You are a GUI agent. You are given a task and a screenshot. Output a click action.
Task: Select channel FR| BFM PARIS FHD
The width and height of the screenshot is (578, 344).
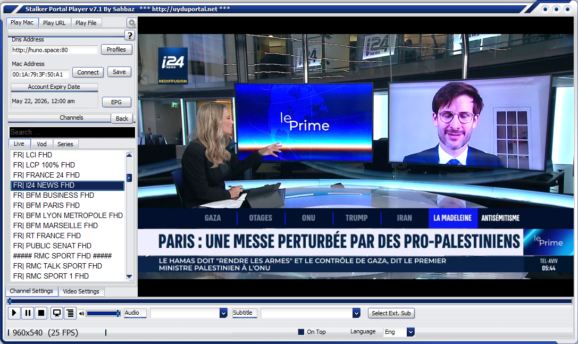point(68,205)
